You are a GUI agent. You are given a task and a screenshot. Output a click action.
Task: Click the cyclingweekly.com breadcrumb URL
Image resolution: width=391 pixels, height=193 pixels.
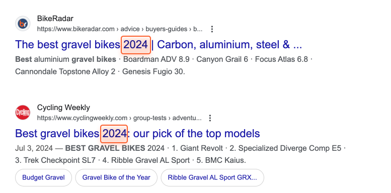pyautogui.click(x=119, y=118)
